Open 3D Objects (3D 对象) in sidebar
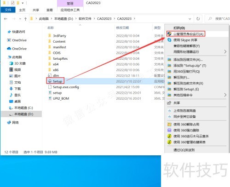This screenshot has width=230, height=187. (x=17, y=63)
